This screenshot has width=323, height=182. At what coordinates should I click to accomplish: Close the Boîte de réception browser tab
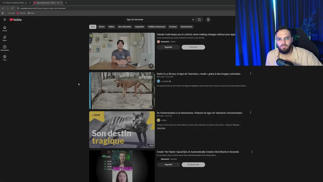coord(30,3)
